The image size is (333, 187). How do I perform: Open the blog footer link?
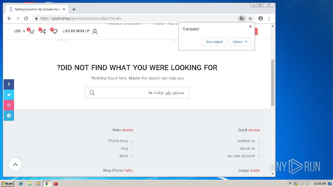point(124,148)
